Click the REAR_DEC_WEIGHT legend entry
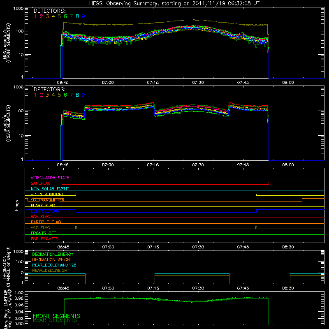 tap(51, 271)
